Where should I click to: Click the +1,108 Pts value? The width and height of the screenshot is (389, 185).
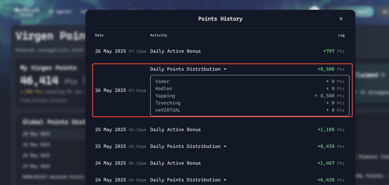pos(331,129)
